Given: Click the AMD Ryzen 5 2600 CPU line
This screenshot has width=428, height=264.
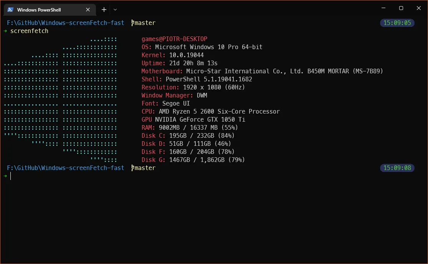Looking at the screenshot, I should (210, 112).
